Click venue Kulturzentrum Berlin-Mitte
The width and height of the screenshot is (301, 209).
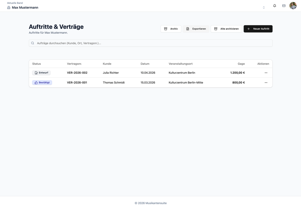pos(186,82)
